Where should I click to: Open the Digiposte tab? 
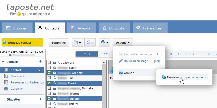click(114, 28)
